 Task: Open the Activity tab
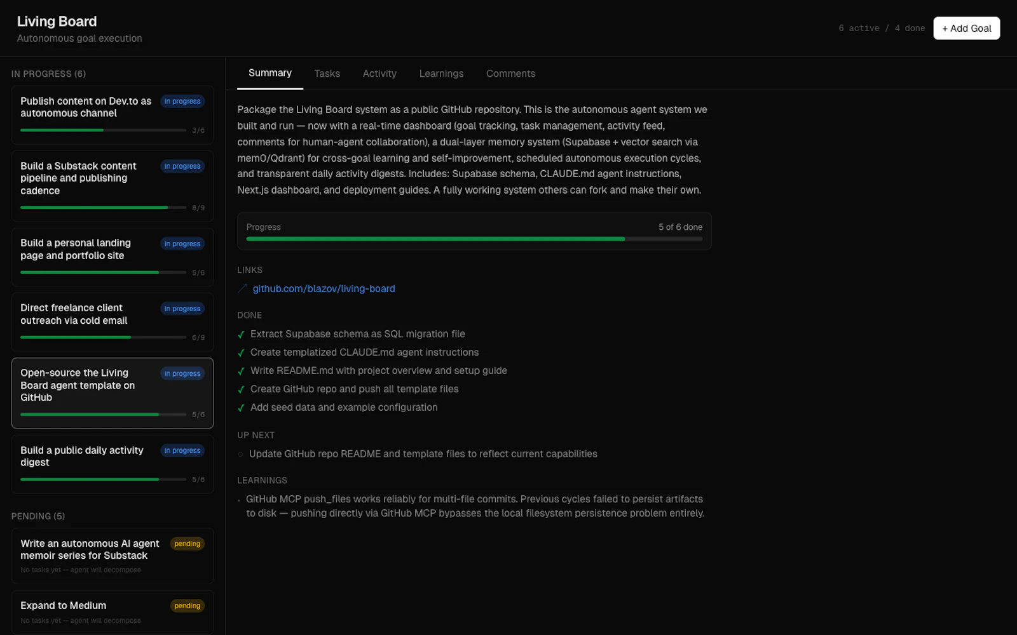pos(379,74)
